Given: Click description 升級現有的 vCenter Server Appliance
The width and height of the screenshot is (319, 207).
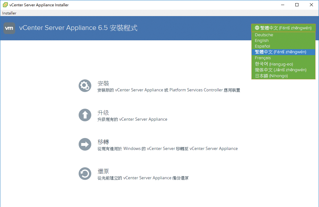Looking at the screenshot, I should (x=132, y=119).
